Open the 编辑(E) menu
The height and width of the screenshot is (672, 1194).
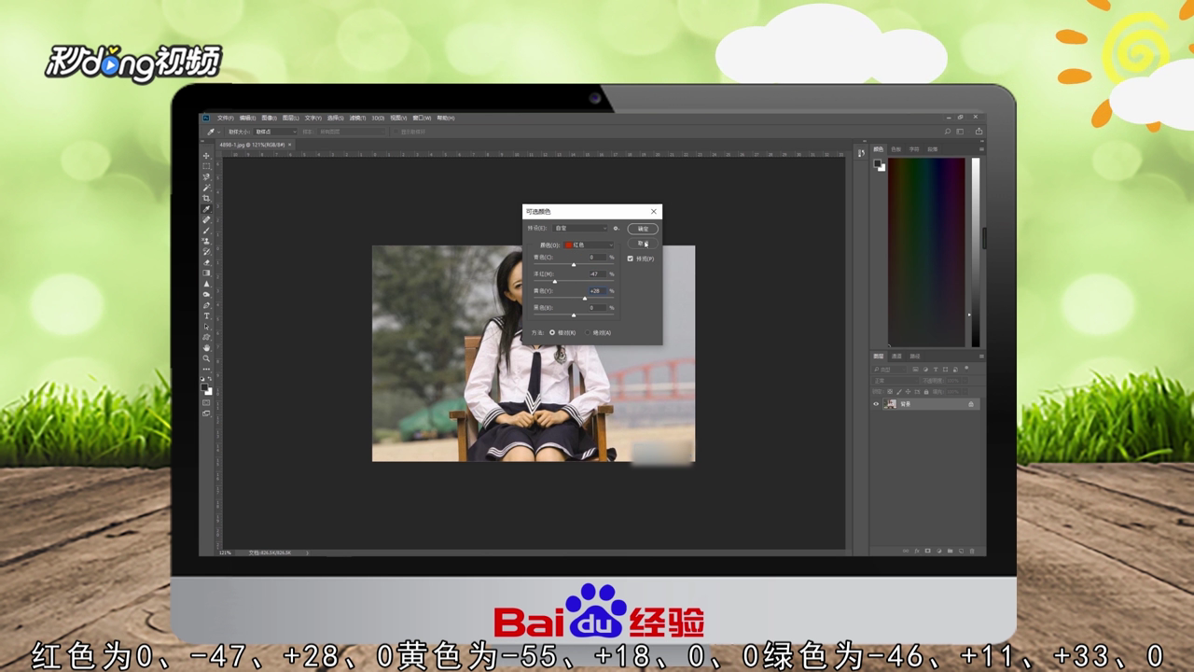(x=247, y=119)
